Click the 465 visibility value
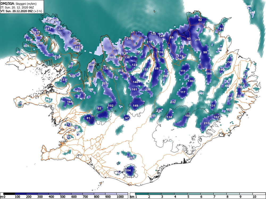 coord(26,46)
